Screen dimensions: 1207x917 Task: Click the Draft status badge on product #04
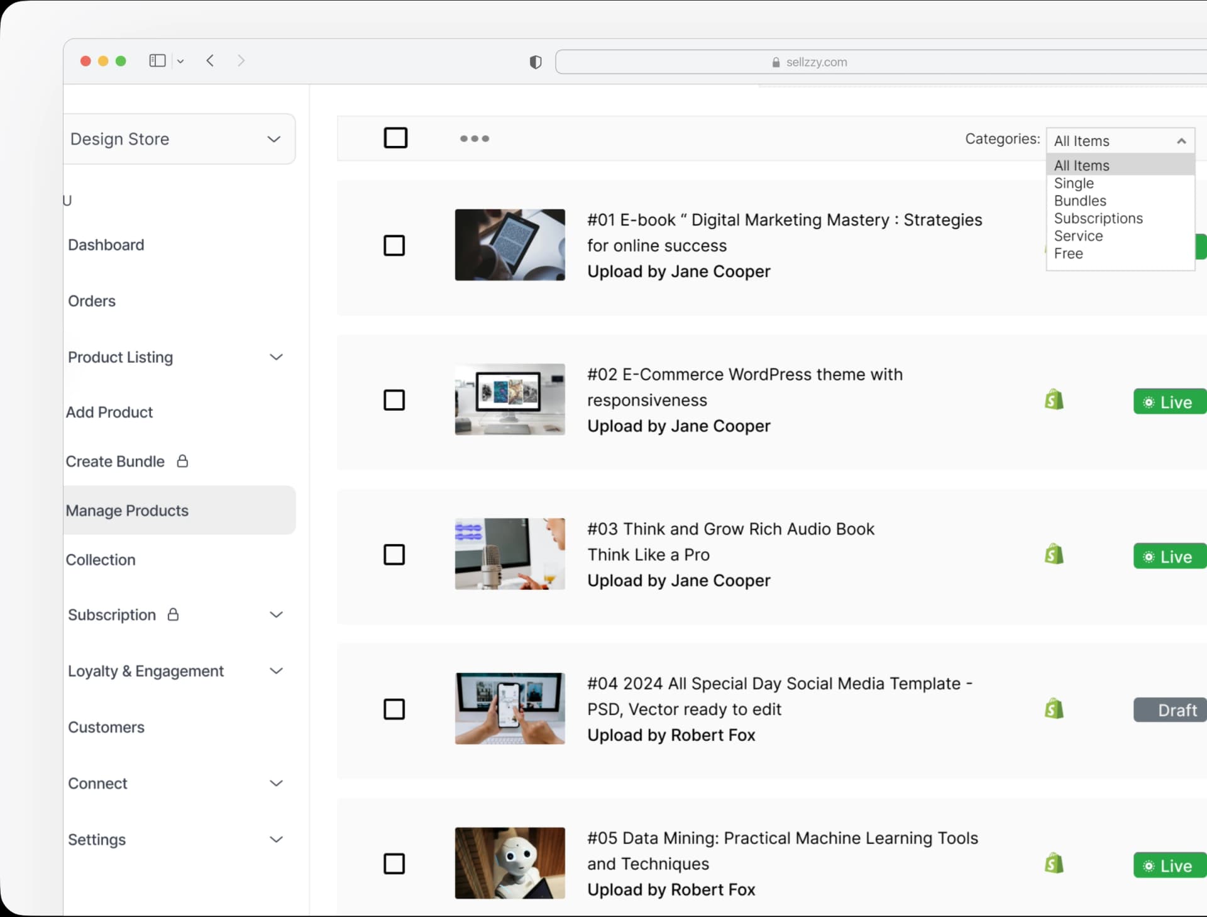pyautogui.click(x=1169, y=710)
